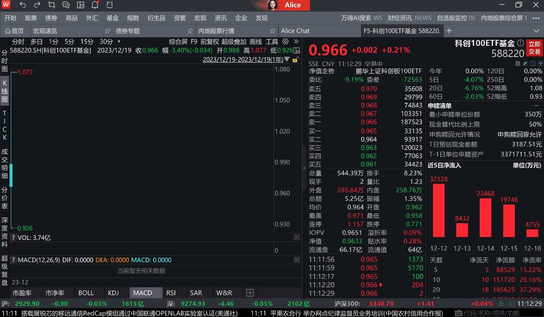Switch to the RSI indicator tab

(172, 293)
